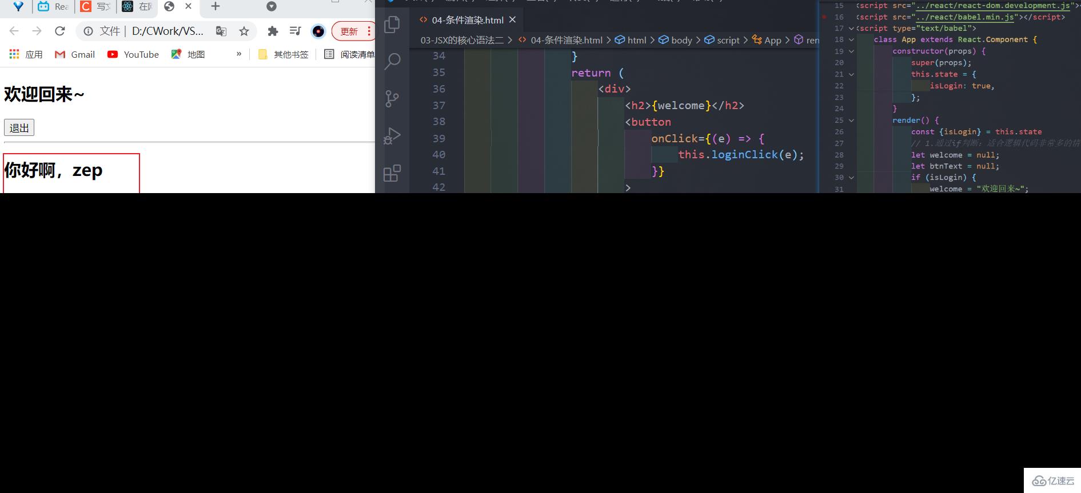The image size is (1081, 493).
Task: Collapse the render() fold at line 25
Action: 851,121
